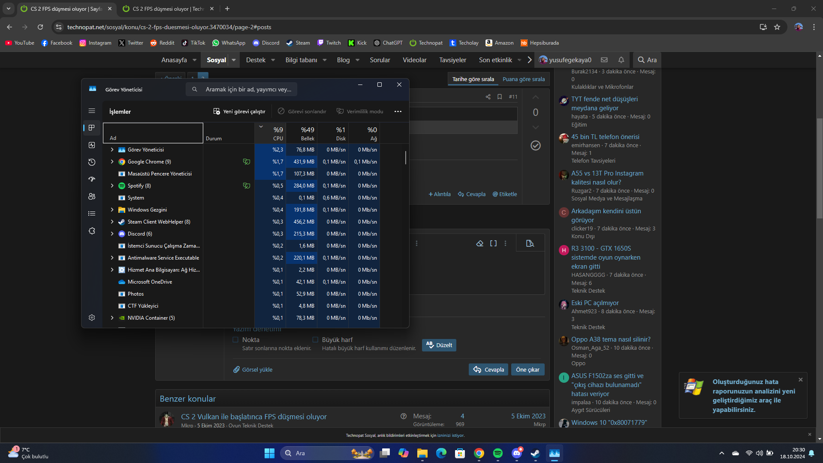Close the error report notification popup
The height and width of the screenshot is (463, 823).
800,380
